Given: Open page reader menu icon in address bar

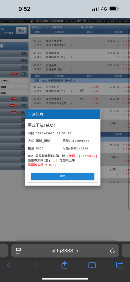Looking at the screenshot, I should click(19, 251).
